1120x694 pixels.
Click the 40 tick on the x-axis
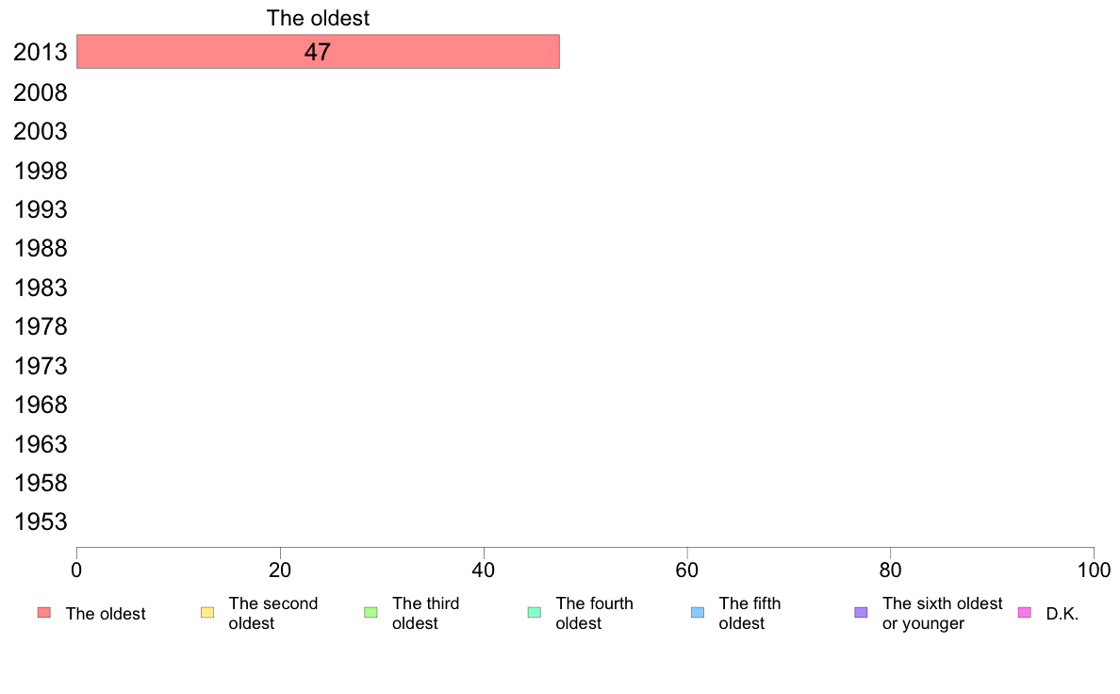point(484,570)
